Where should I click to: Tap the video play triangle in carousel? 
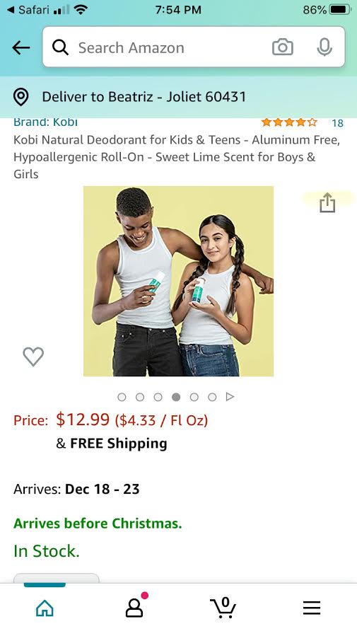(230, 397)
